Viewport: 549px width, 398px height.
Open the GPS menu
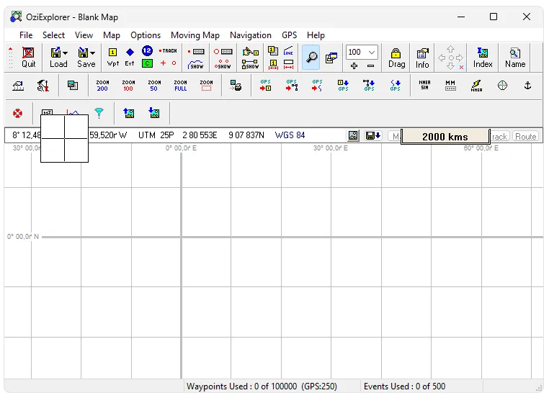289,35
